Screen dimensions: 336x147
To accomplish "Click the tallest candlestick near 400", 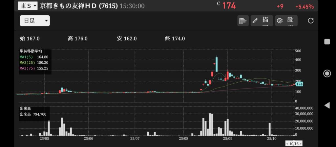I will [217, 64].
